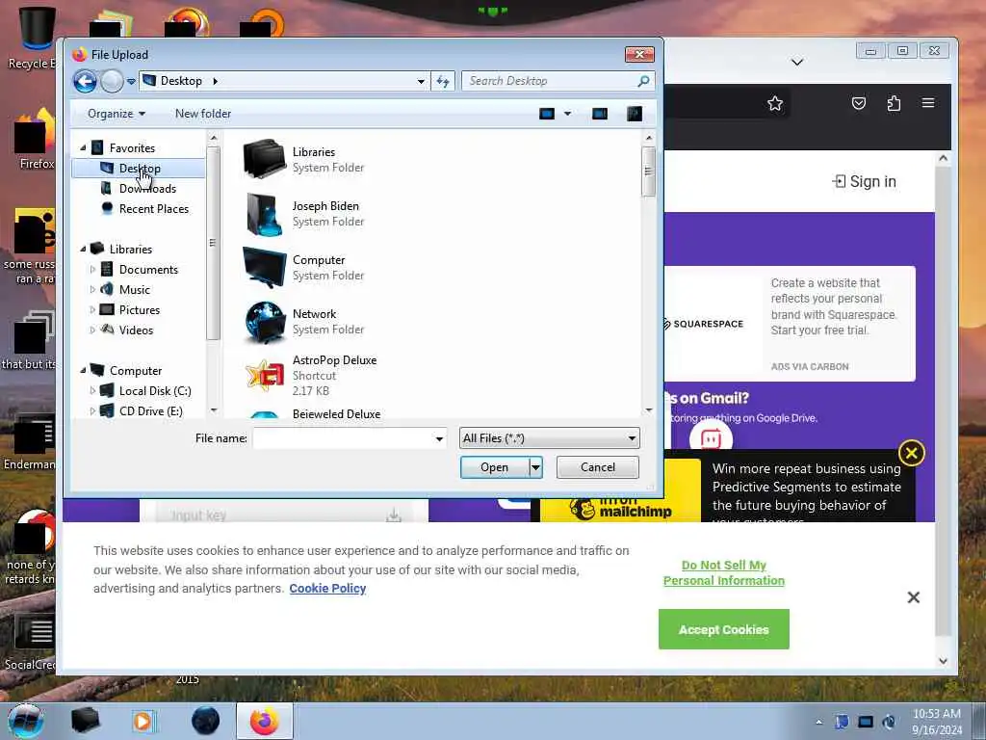Collapse the Libraries tree group
Image resolution: width=986 pixels, height=740 pixels.
pyautogui.click(x=83, y=250)
